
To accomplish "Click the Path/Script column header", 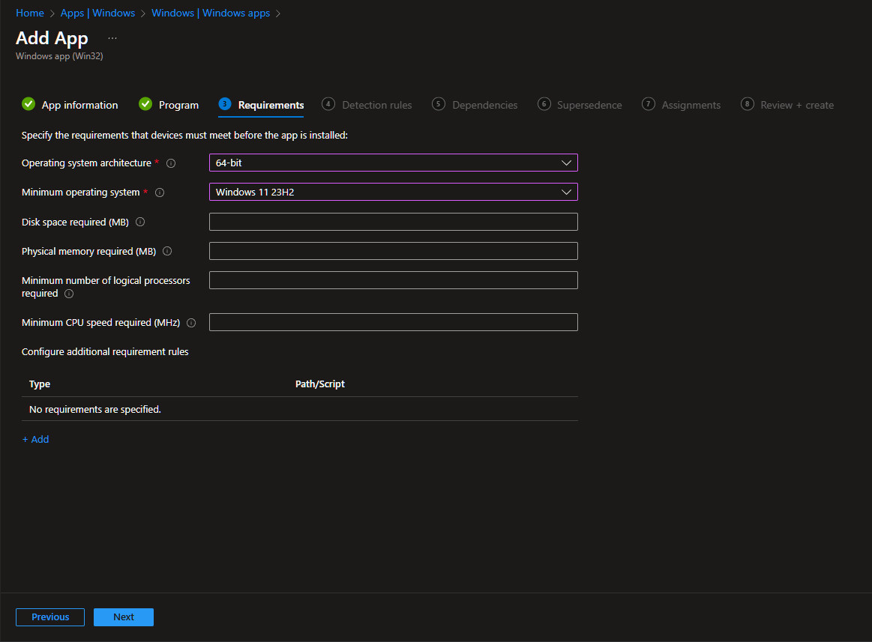I will click(x=319, y=384).
